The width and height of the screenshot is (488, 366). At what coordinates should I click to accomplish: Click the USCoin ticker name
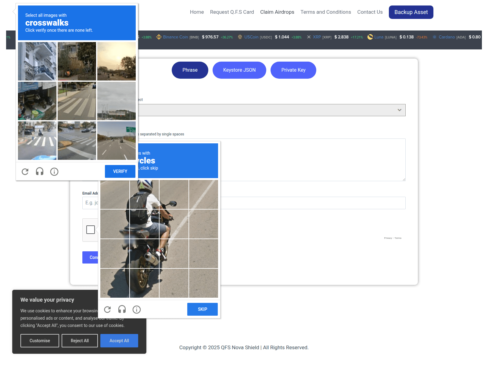tap(251, 37)
